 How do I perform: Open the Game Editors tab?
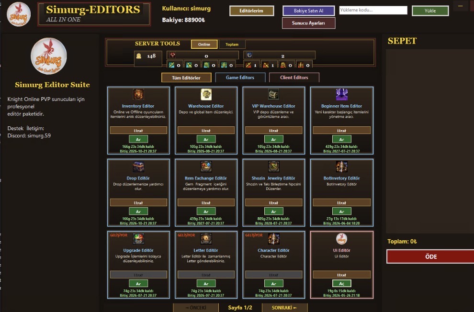pos(240,78)
